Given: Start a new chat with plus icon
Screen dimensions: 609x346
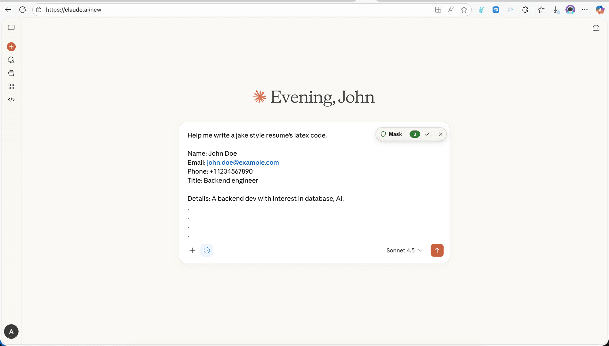Looking at the screenshot, I should (x=11, y=47).
